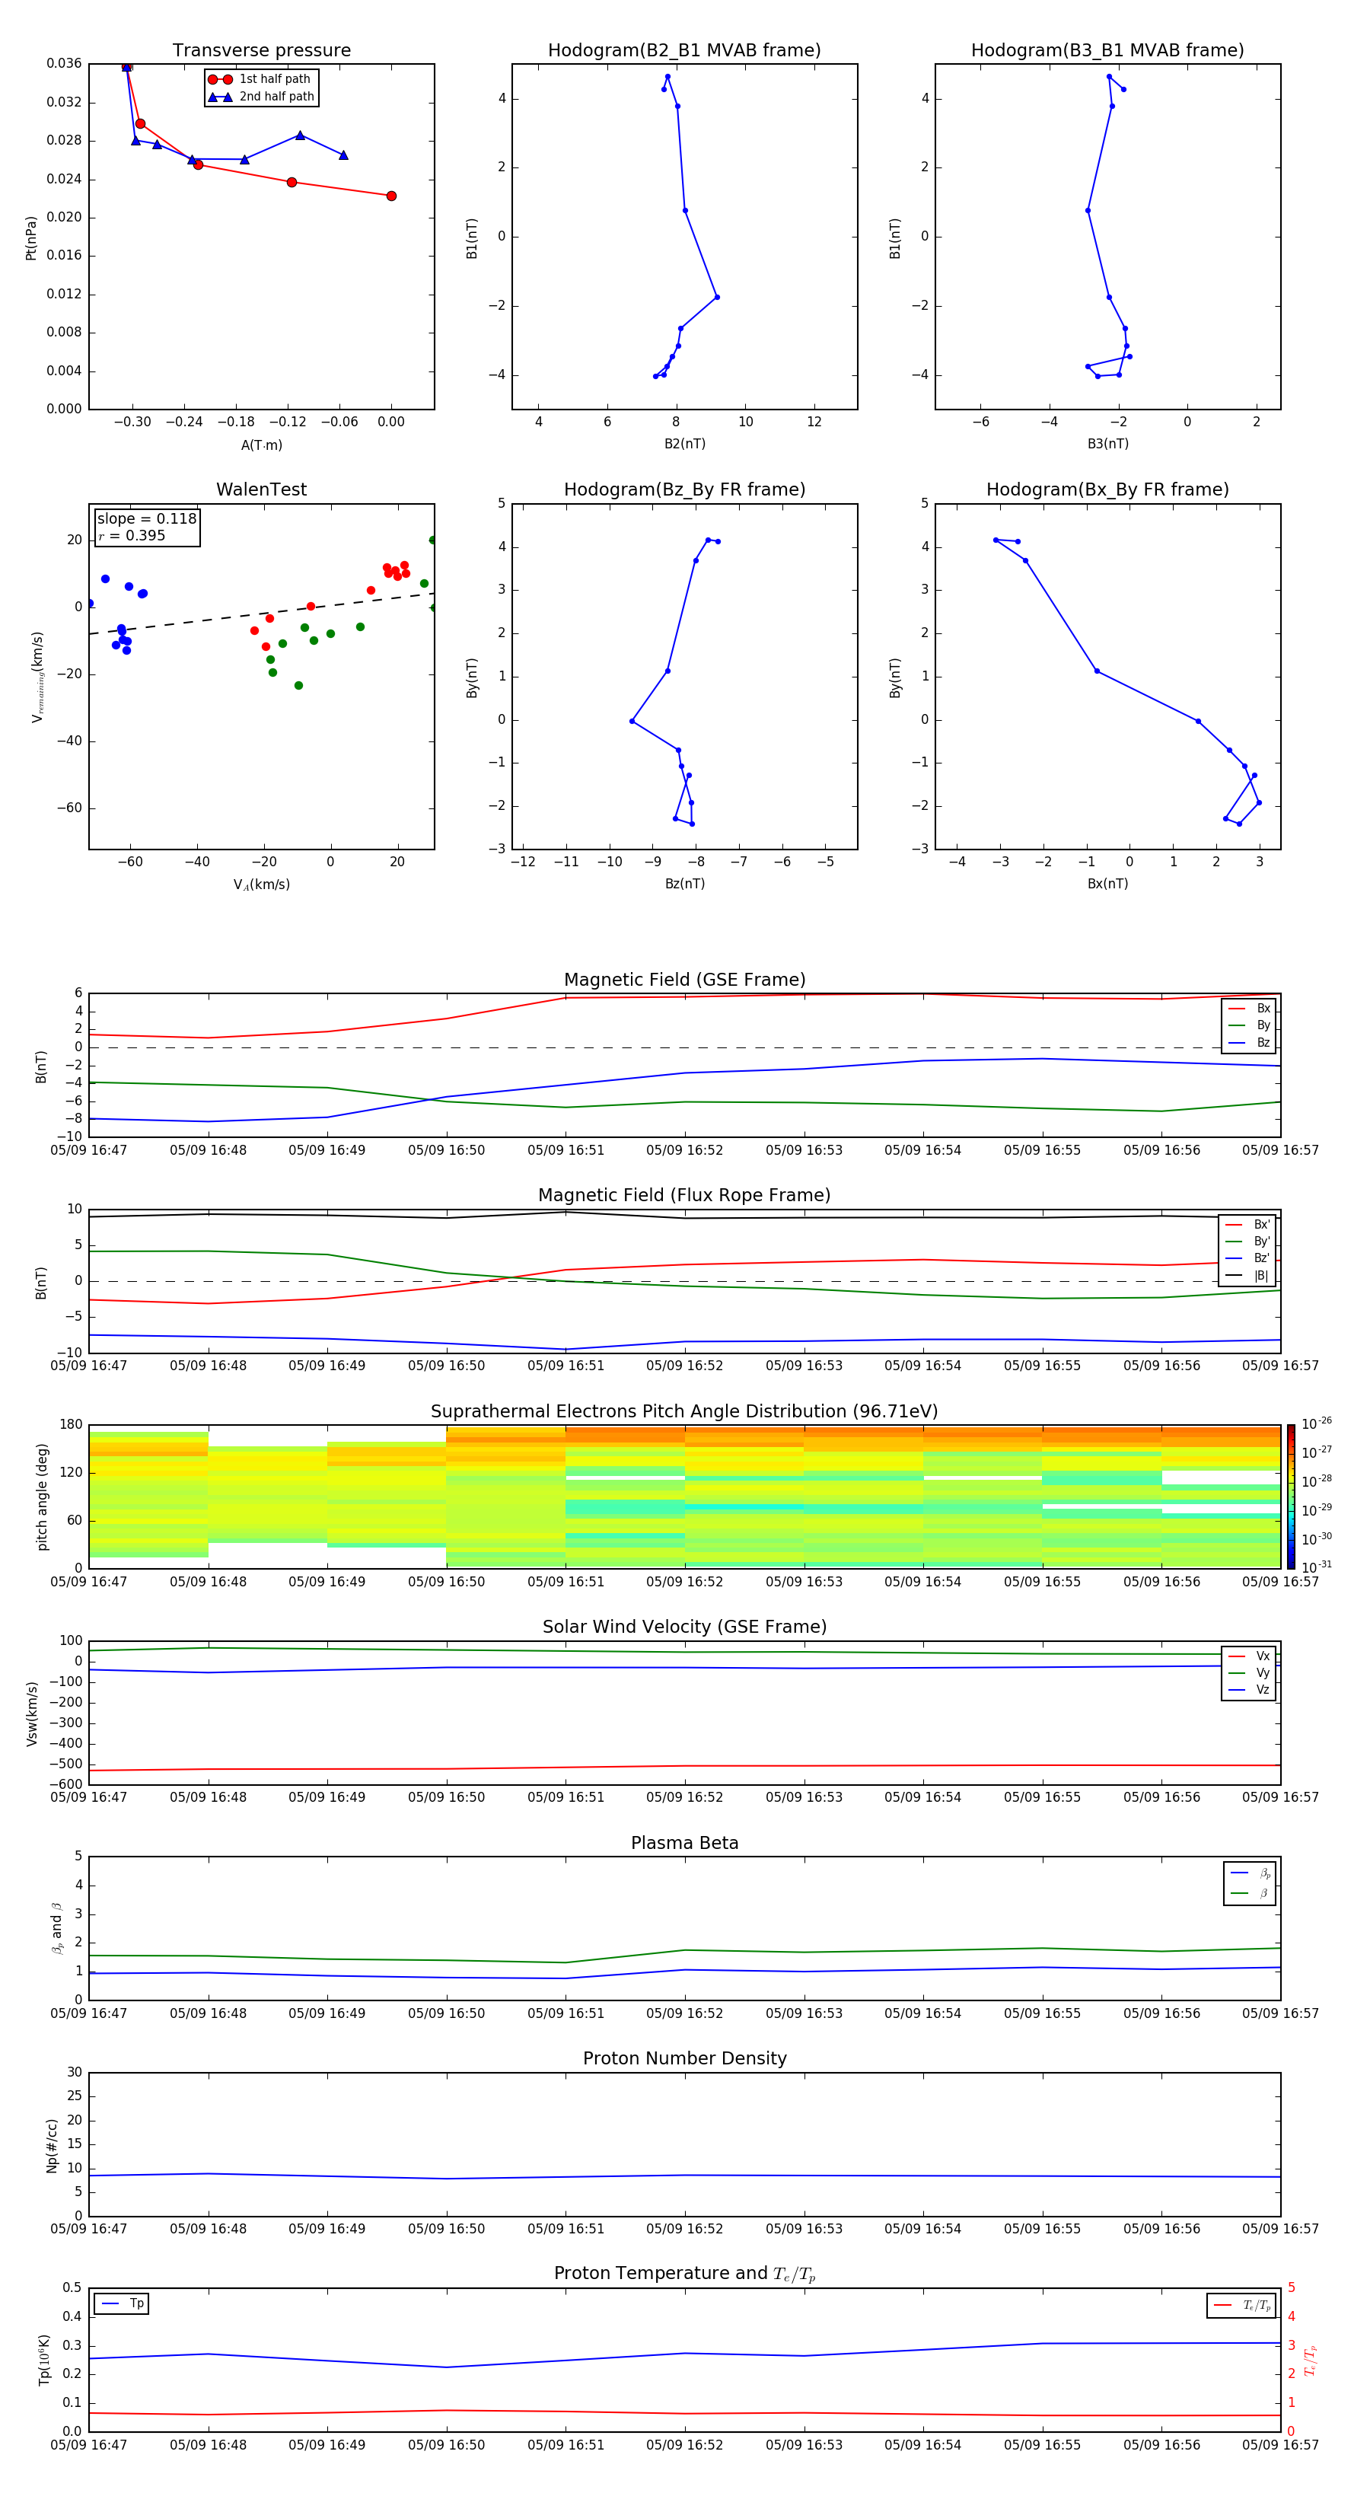1370x2512 pixels.
Task: Click the Suprathermal Electrons Pitch Angle Distribution title
Action: point(684,1412)
